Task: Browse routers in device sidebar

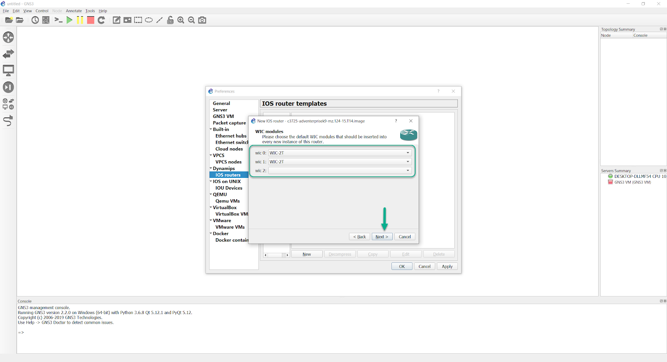Action: point(8,37)
